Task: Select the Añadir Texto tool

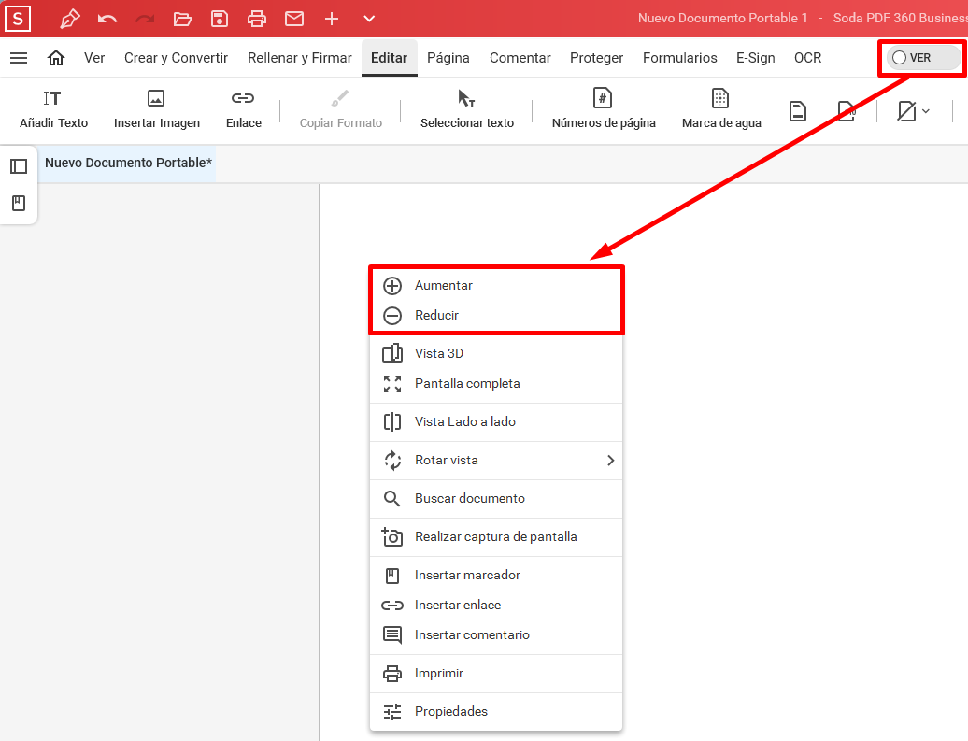Action: click(x=53, y=109)
